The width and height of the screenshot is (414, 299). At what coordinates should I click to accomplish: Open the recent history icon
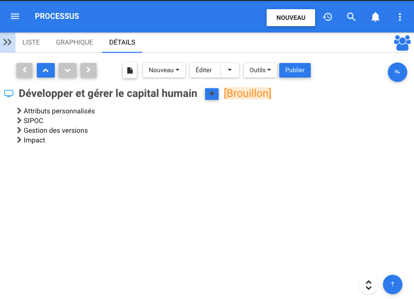coord(328,17)
